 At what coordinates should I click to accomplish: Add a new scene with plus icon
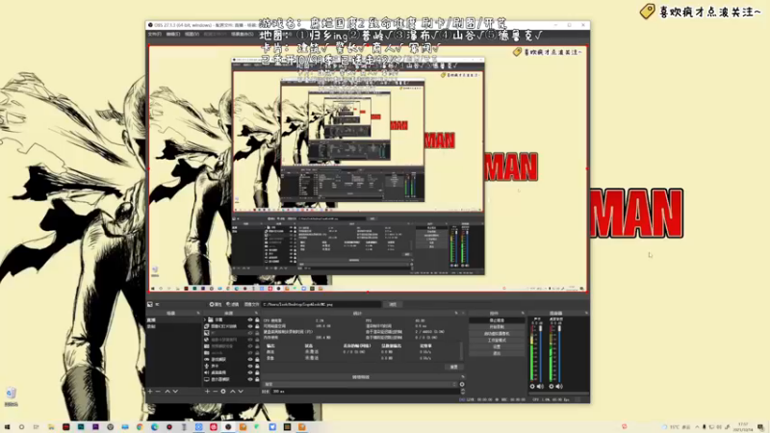pos(150,392)
